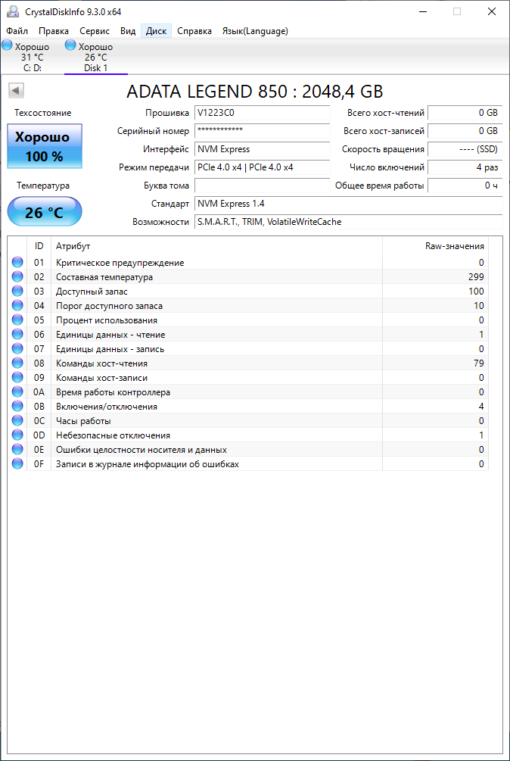Open the Правка menu
The image size is (510, 761).
tap(53, 31)
